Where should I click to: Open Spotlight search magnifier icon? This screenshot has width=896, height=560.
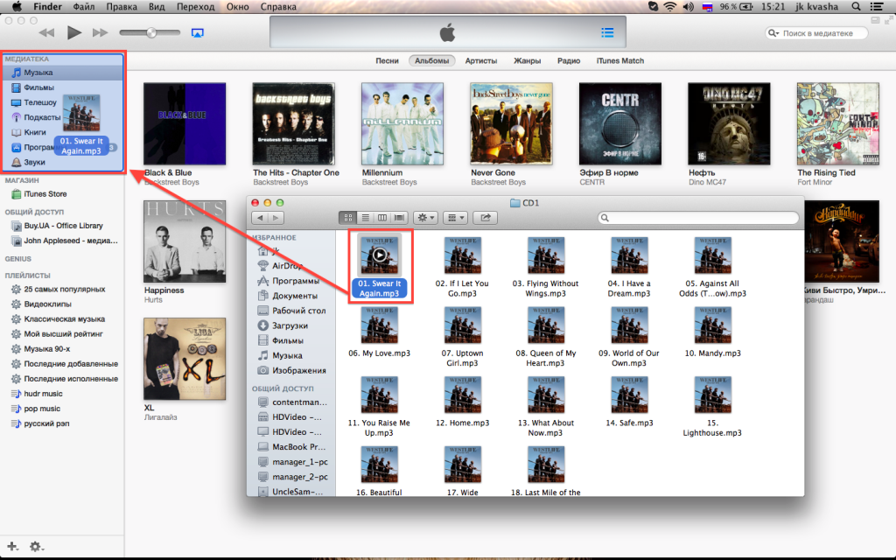(x=856, y=7)
